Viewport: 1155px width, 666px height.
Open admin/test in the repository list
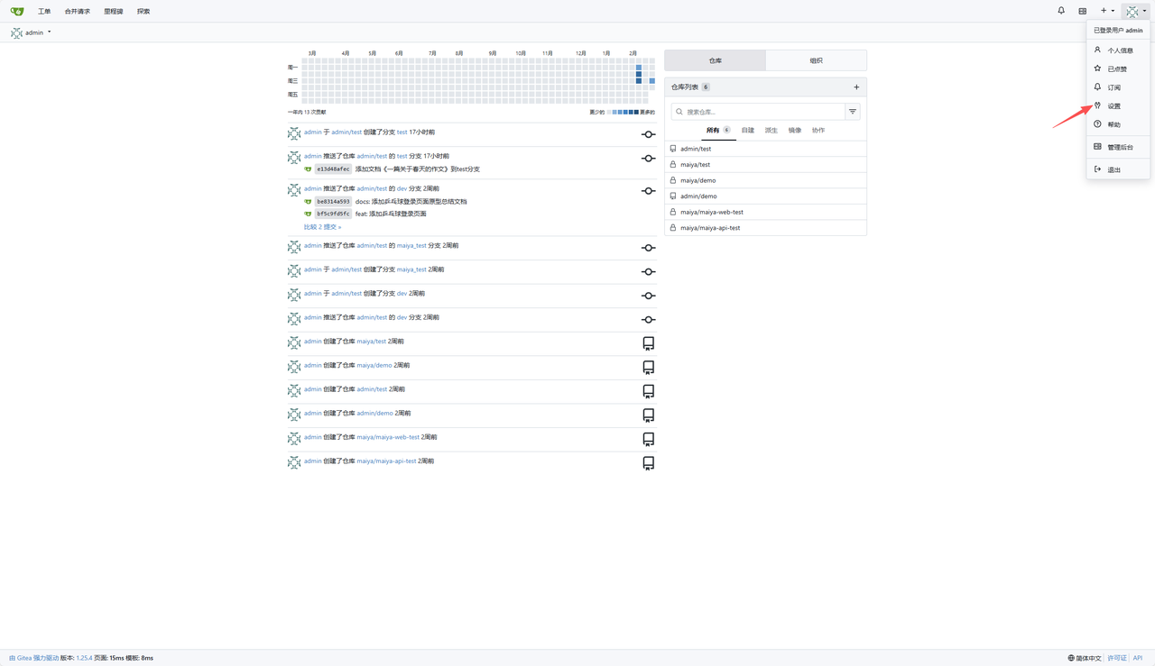click(696, 149)
